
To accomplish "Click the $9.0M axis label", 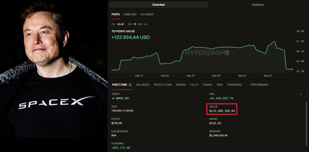I will (301, 31).
